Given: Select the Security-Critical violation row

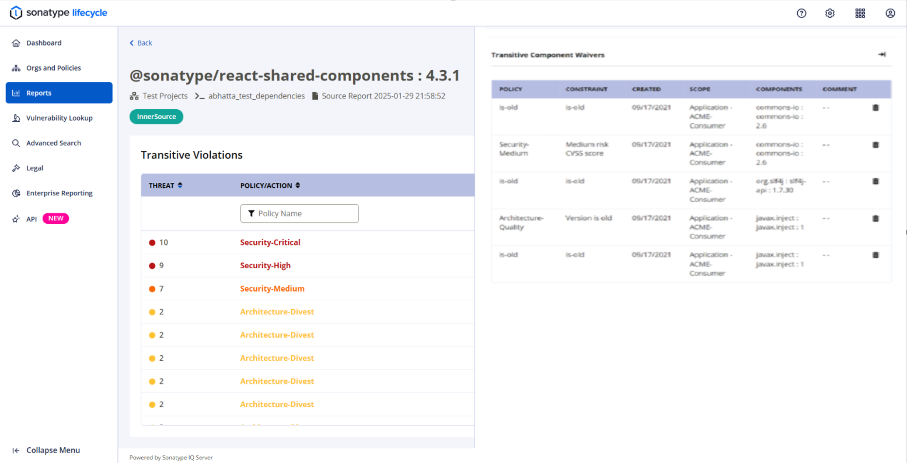Looking at the screenshot, I should pyautogui.click(x=308, y=242).
